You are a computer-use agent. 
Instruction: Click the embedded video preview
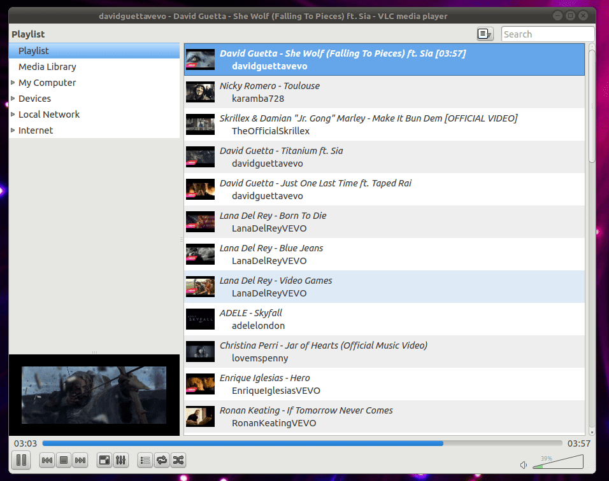(94, 395)
